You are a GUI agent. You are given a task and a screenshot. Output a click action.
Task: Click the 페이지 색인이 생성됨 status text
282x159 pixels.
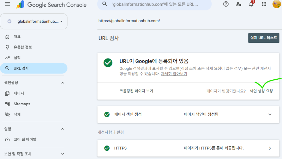point(201,114)
